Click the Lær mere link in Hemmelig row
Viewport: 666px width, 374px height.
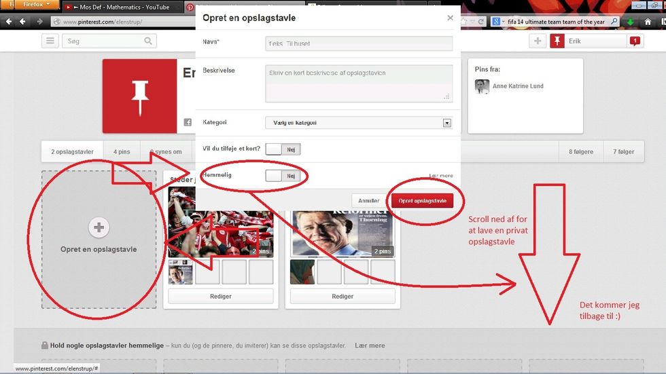coord(441,176)
